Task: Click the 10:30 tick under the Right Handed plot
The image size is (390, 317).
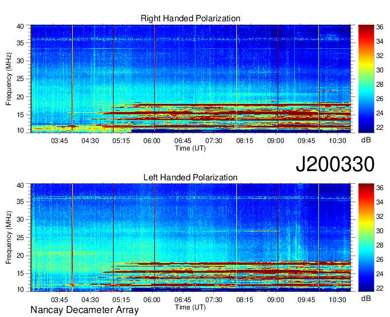Action: pos(337,141)
